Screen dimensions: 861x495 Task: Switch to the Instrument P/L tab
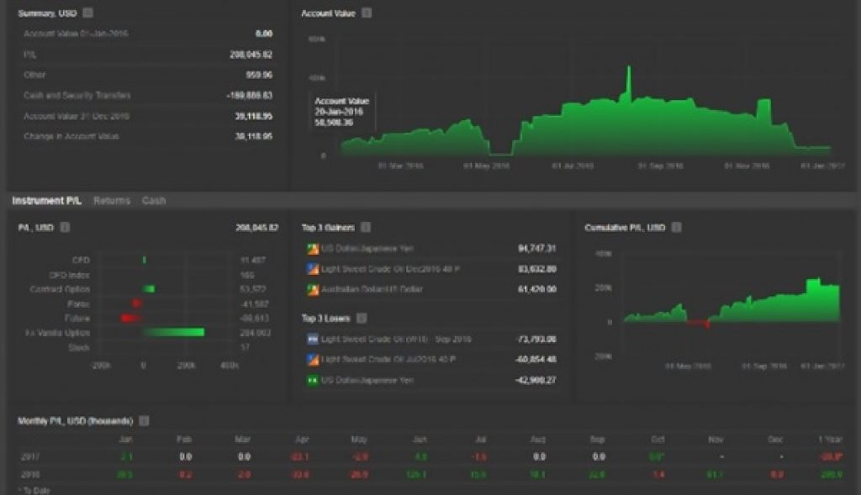coord(47,201)
